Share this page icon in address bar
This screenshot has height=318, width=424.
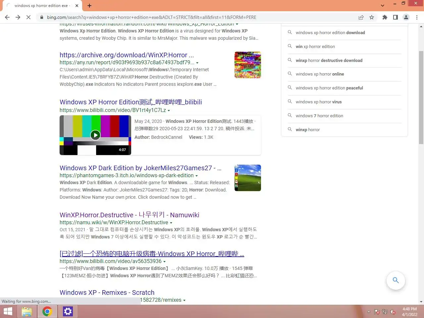pos(361,17)
